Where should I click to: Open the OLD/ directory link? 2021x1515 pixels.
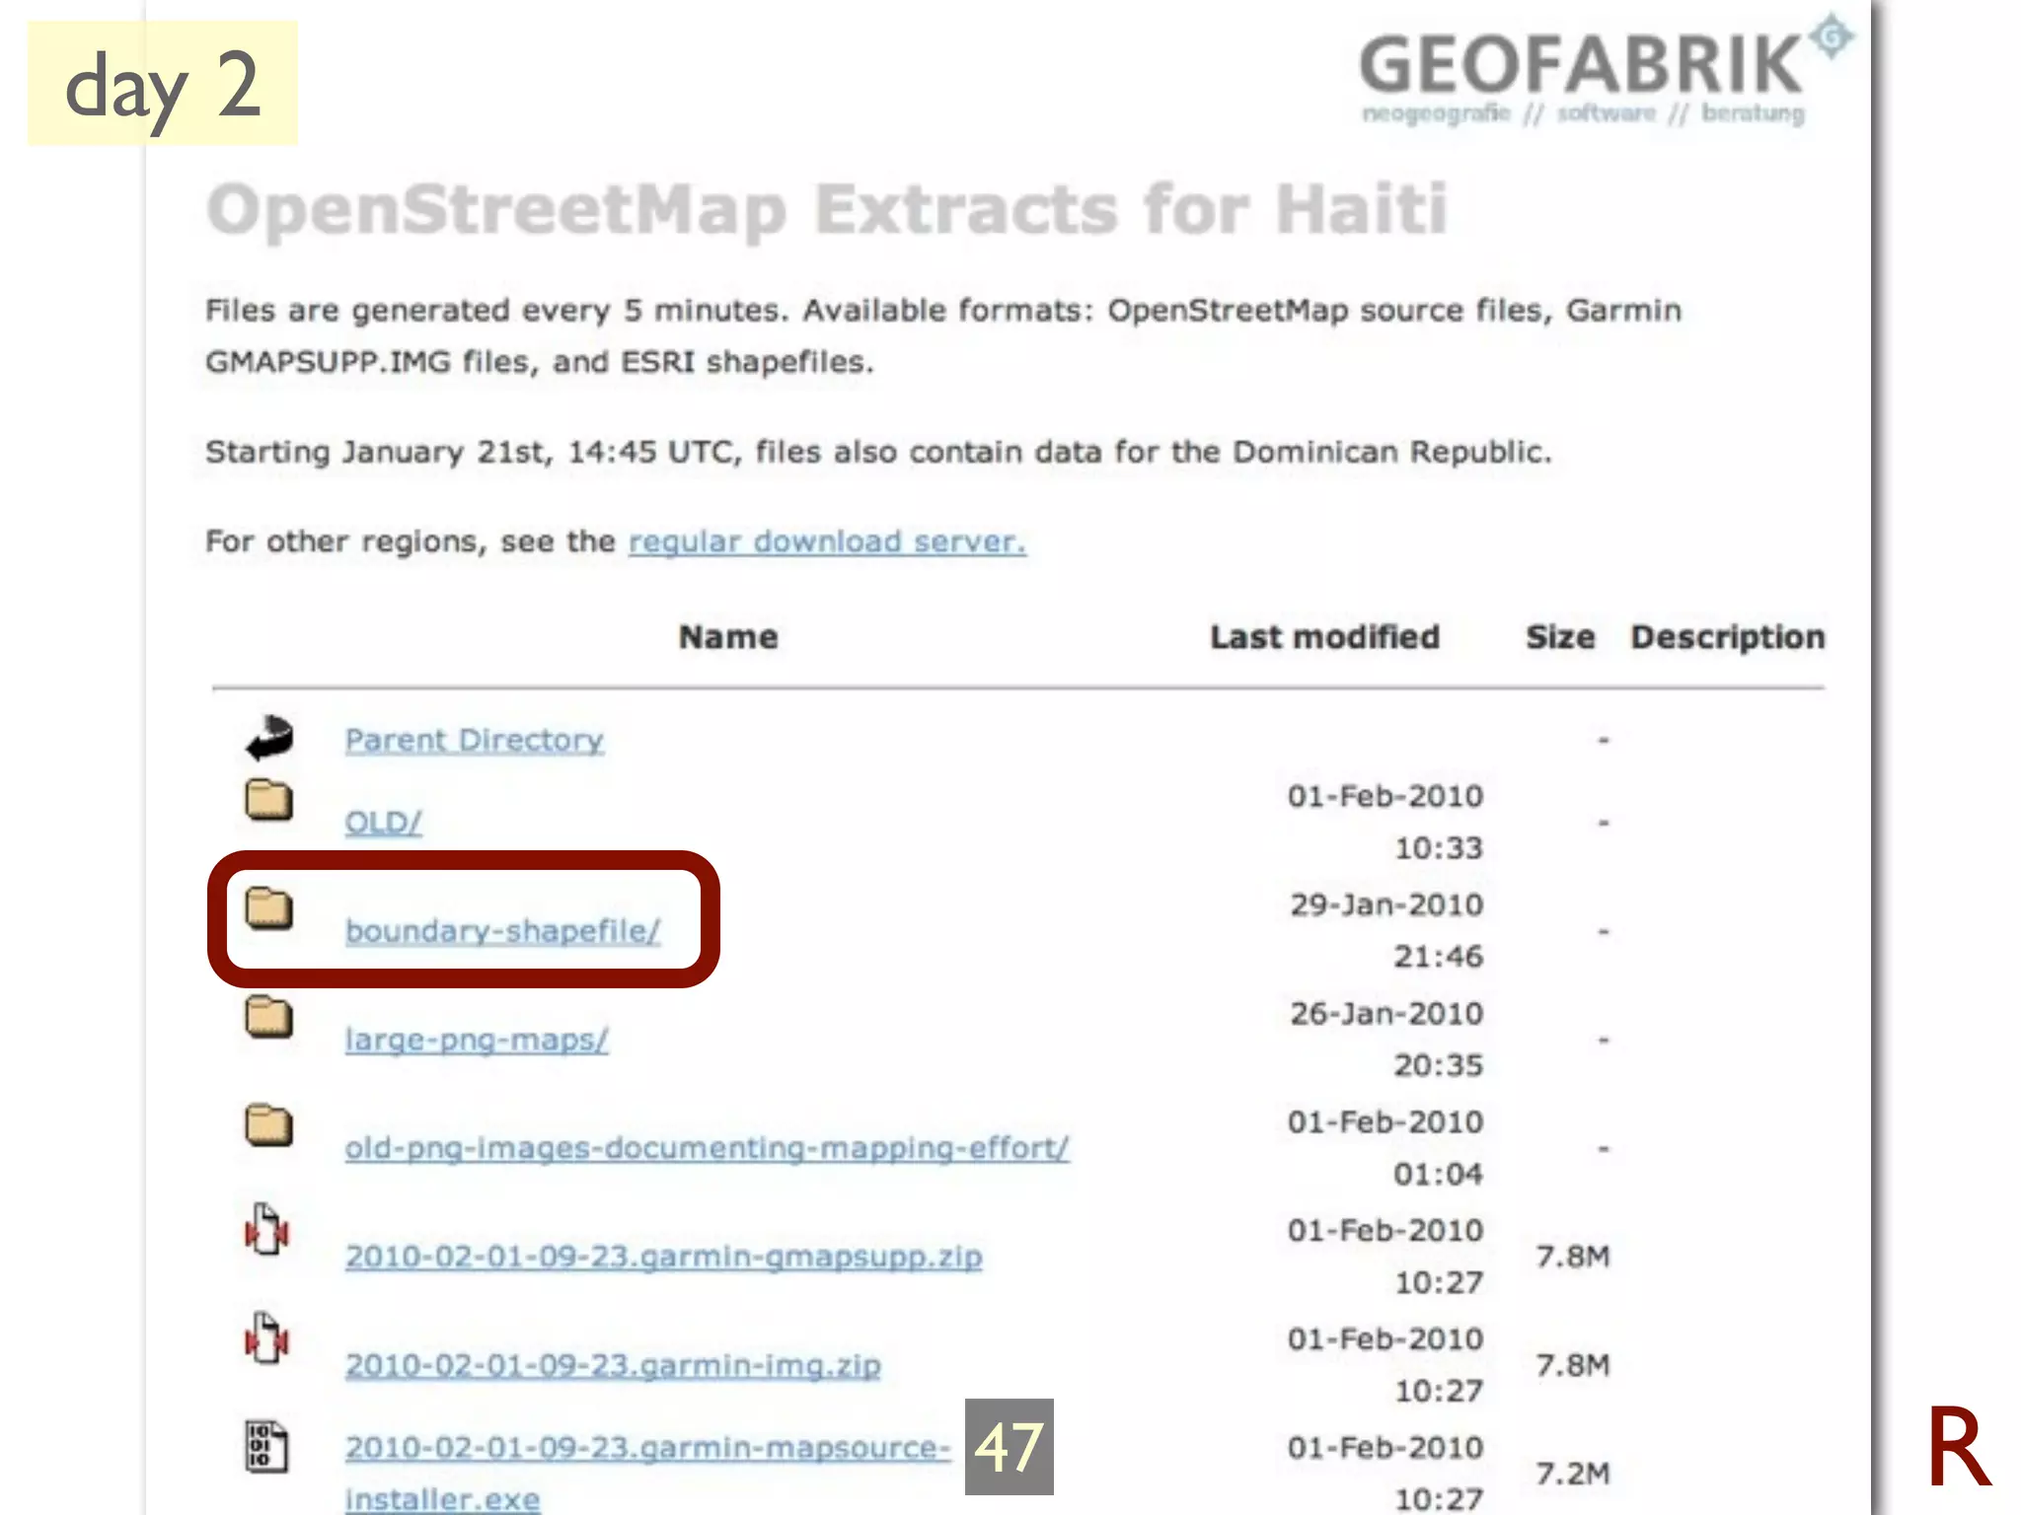point(383,822)
